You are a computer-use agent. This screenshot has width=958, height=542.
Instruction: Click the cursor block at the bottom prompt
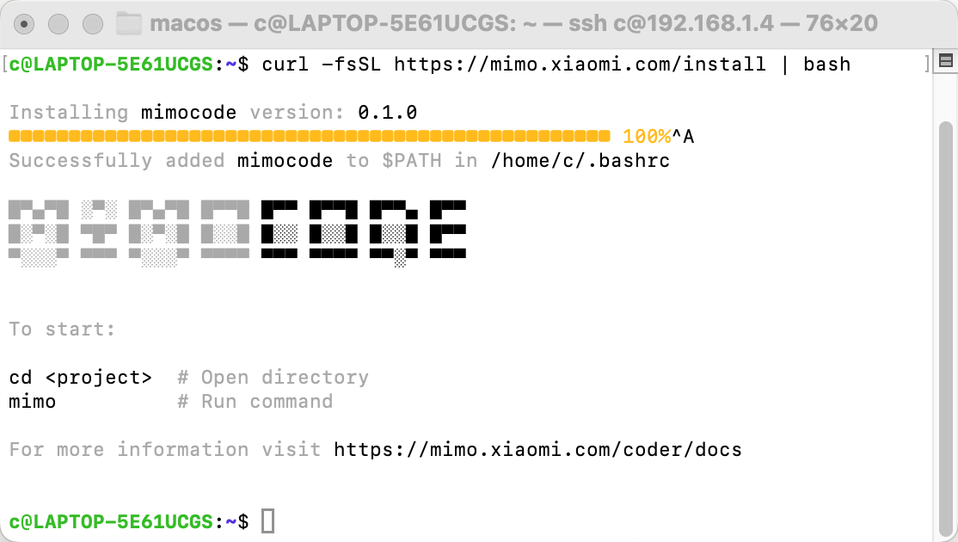268,521
